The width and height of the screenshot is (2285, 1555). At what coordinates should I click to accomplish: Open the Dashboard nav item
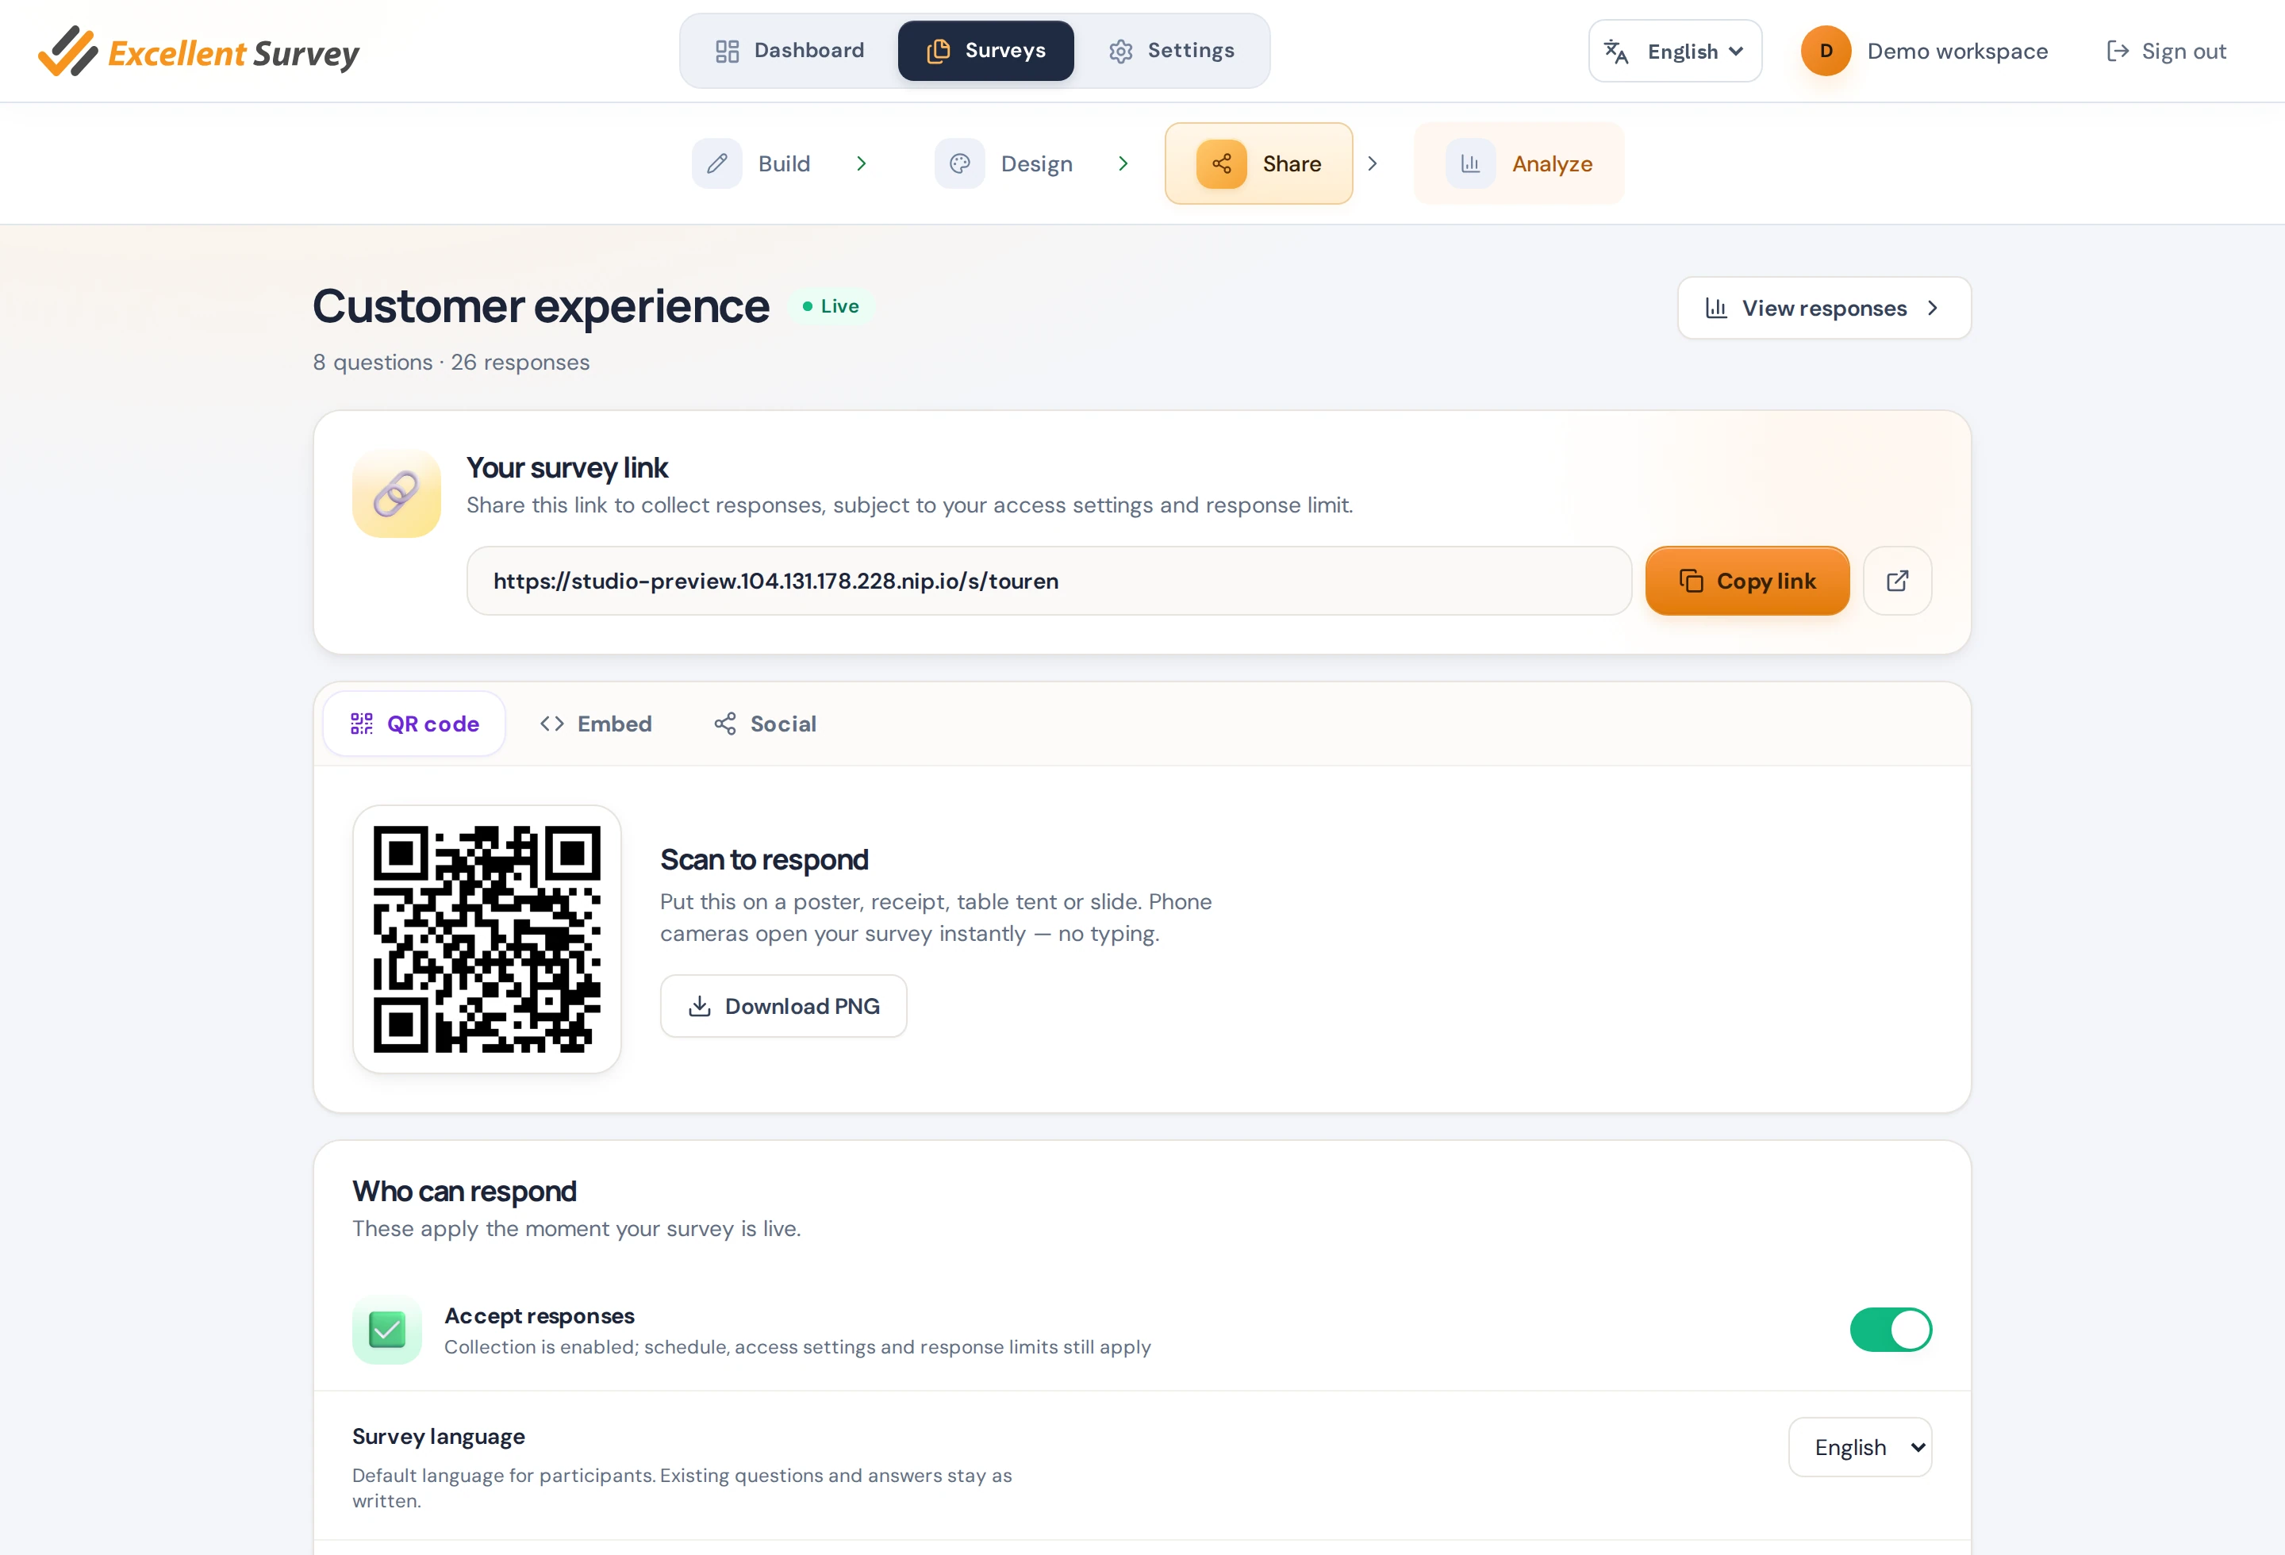(x=789, y=50)
